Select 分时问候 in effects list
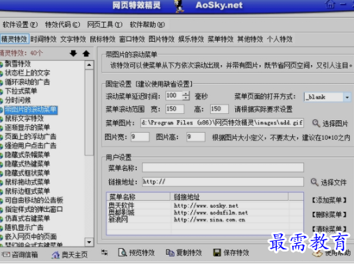Image resolution: width=354 pixels, height=264 pixels. pos(18,100)
